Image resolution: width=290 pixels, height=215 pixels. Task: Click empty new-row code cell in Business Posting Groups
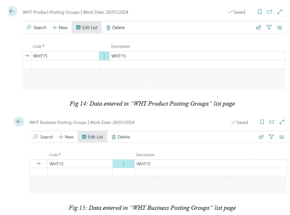(80, 172)
